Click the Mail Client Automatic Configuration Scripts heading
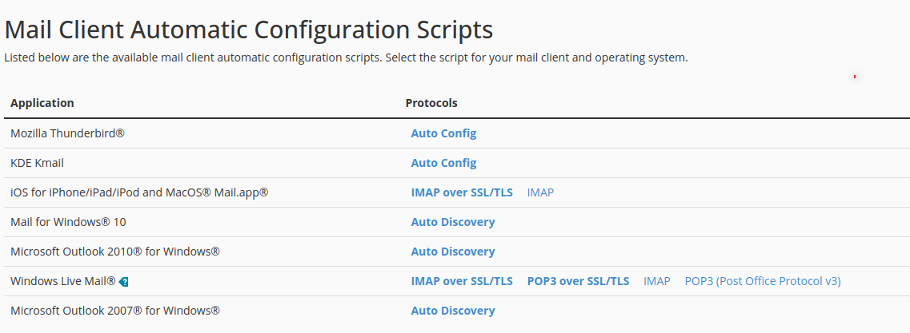910x333 pixels. tap(248, 30)
